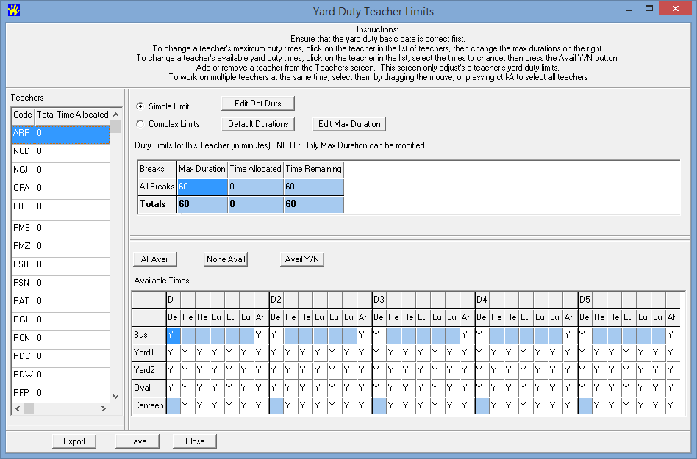Click the Bus row header
This screenshot has width=697, height=459.
149,335
